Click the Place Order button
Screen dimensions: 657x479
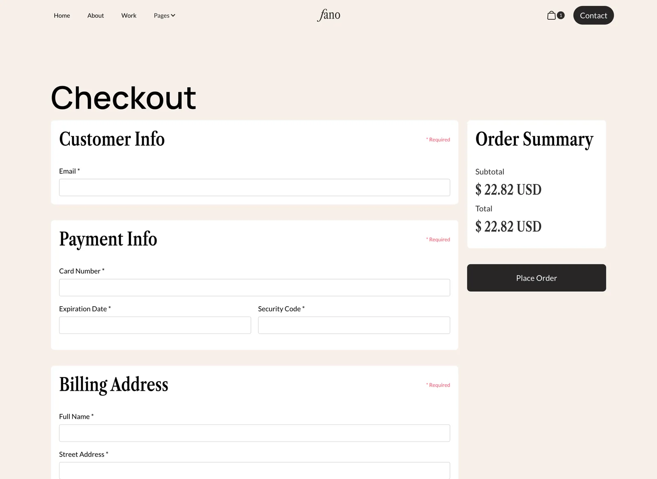pos(536,278)
